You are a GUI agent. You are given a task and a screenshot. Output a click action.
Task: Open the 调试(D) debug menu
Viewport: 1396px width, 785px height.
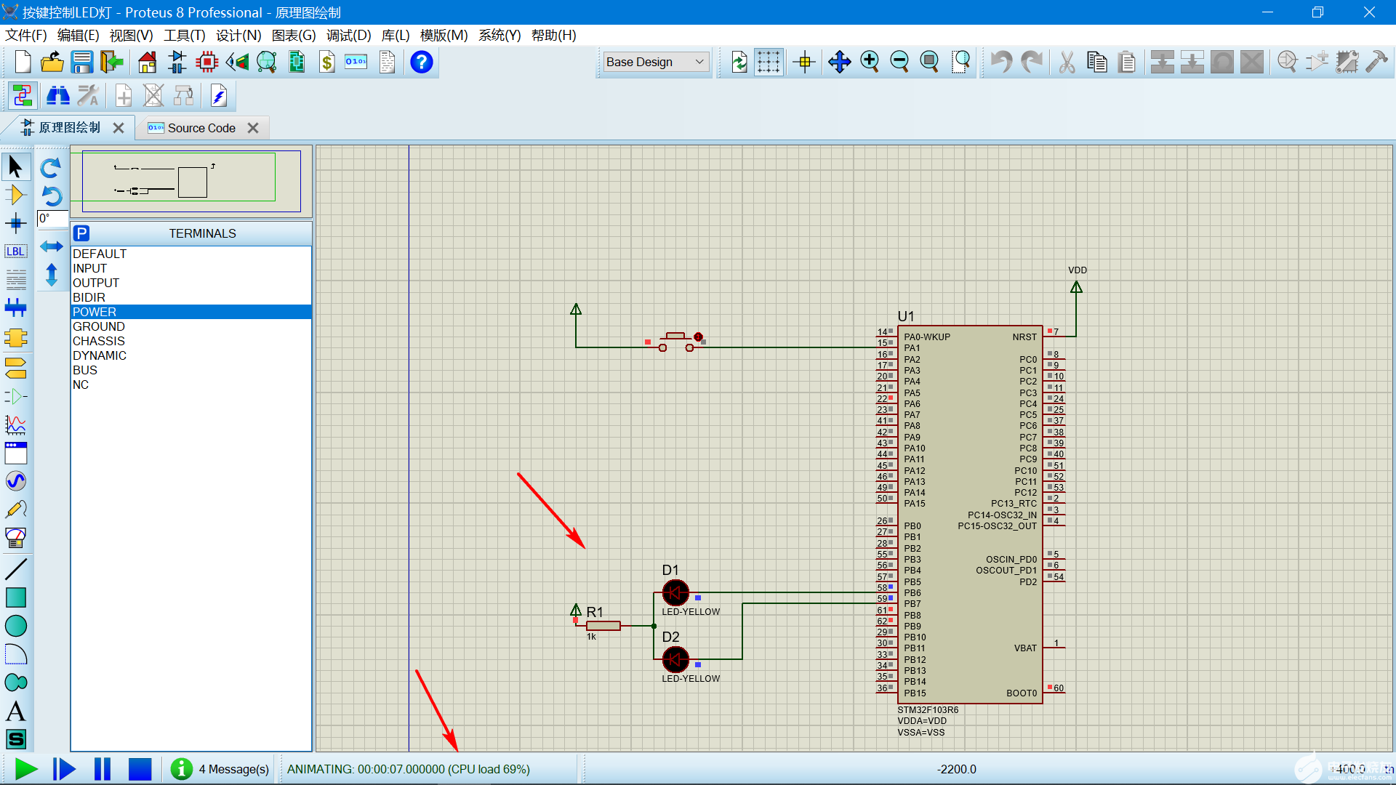pos(348,35)
